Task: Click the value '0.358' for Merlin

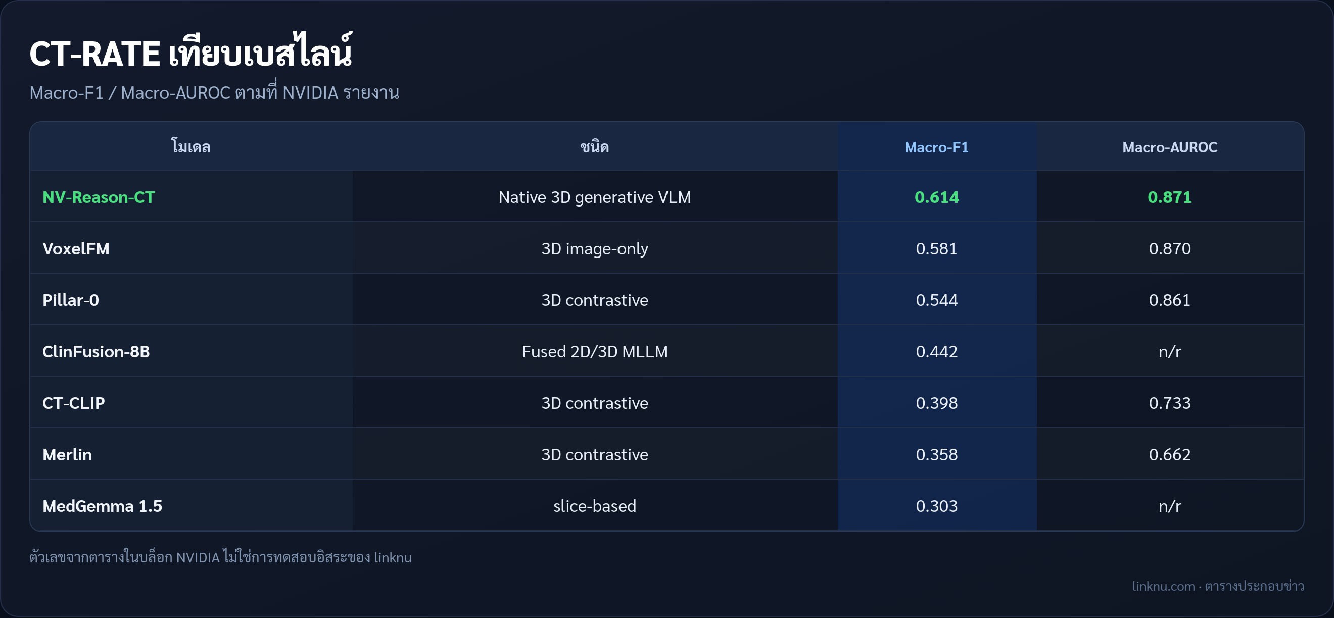Action: (936, 454)
